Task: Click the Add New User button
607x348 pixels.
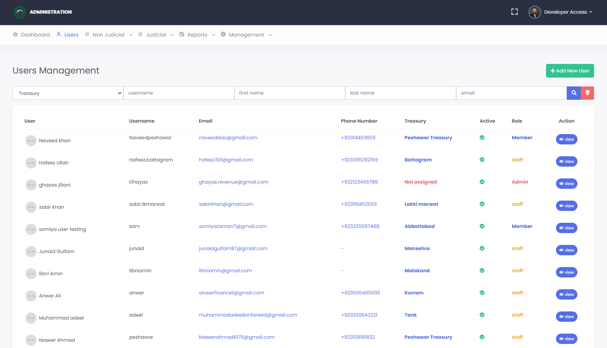Action: (570, 71)
